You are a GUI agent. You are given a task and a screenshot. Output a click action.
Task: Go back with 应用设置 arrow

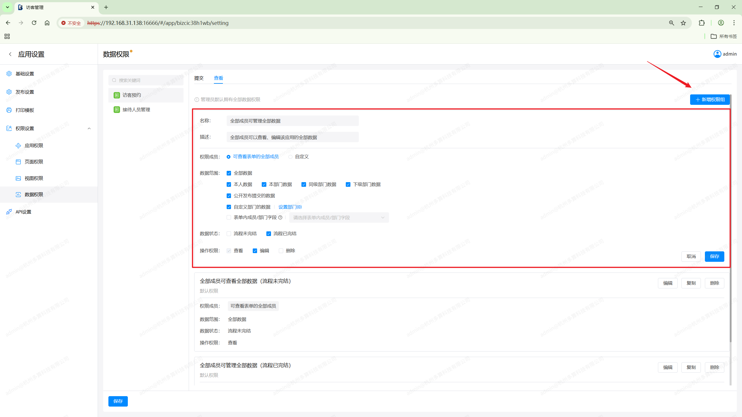tap(10, 54)
